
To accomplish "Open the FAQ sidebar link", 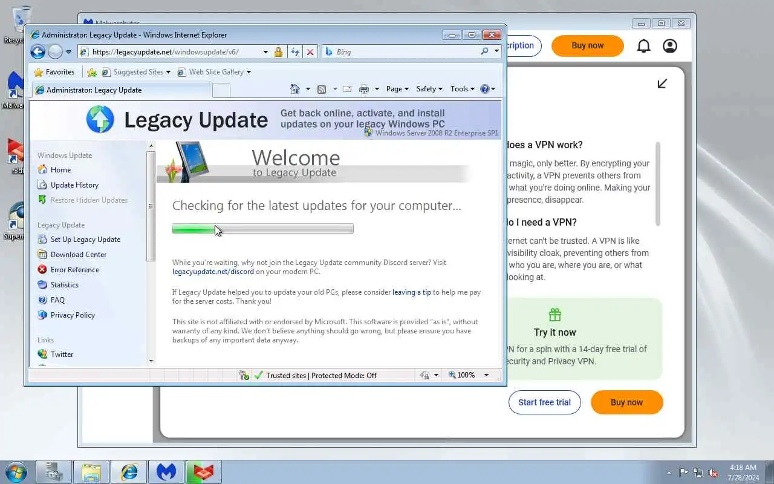I will [51, 300].
